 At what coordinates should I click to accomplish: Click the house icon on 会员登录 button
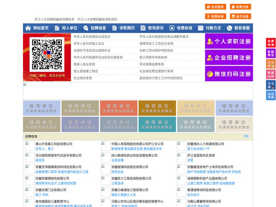pos(209,7)
